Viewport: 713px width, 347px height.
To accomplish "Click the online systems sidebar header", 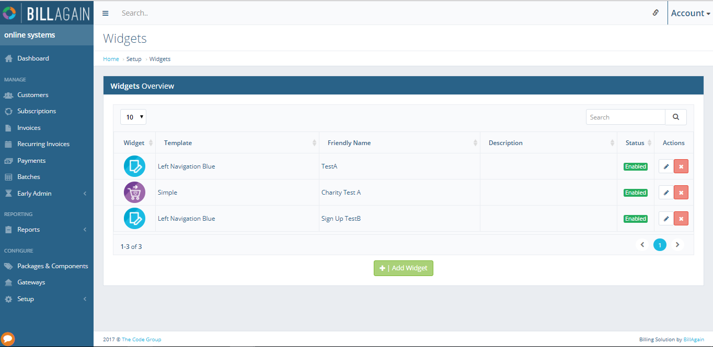I will click(30, 35).
